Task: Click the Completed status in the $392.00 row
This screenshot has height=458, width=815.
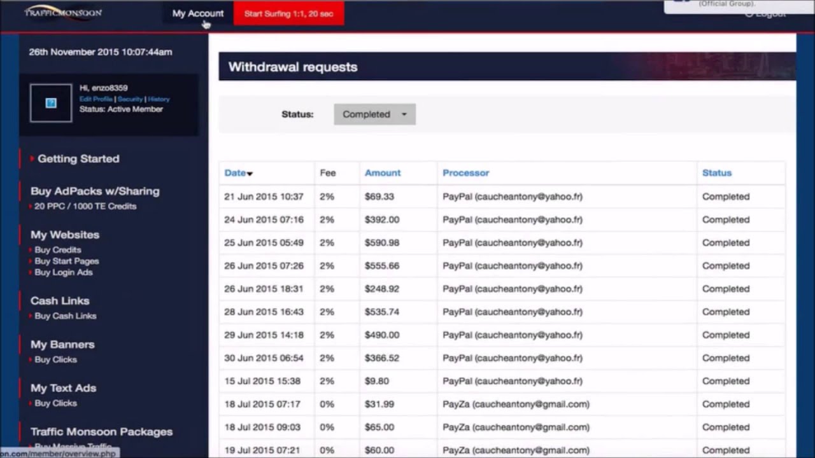Action: (x=726, y=219)
